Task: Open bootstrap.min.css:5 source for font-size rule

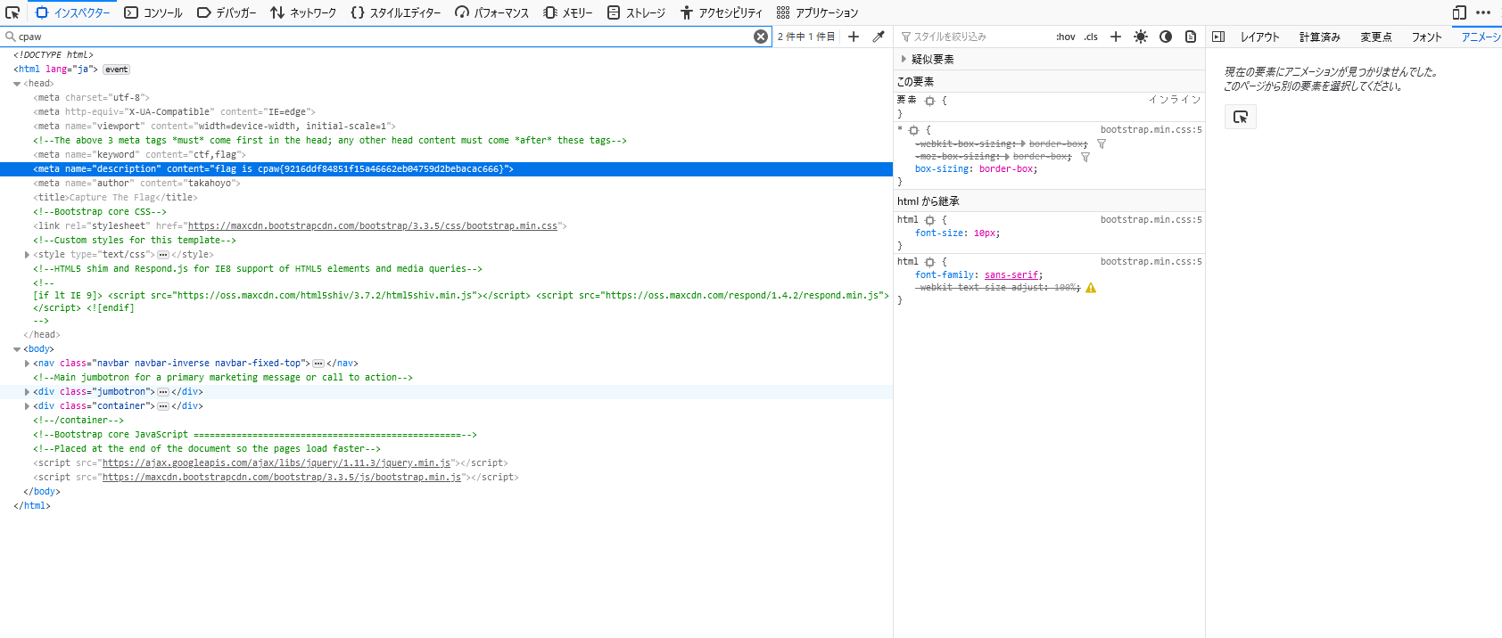Action: click(1151, 220)
